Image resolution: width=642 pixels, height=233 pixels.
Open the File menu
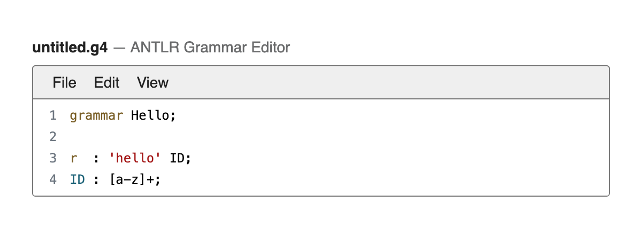pos(64,82)
